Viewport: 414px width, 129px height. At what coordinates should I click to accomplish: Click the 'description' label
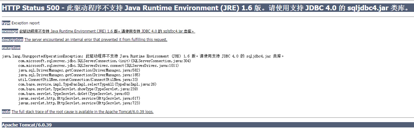[x=13, y=40]
